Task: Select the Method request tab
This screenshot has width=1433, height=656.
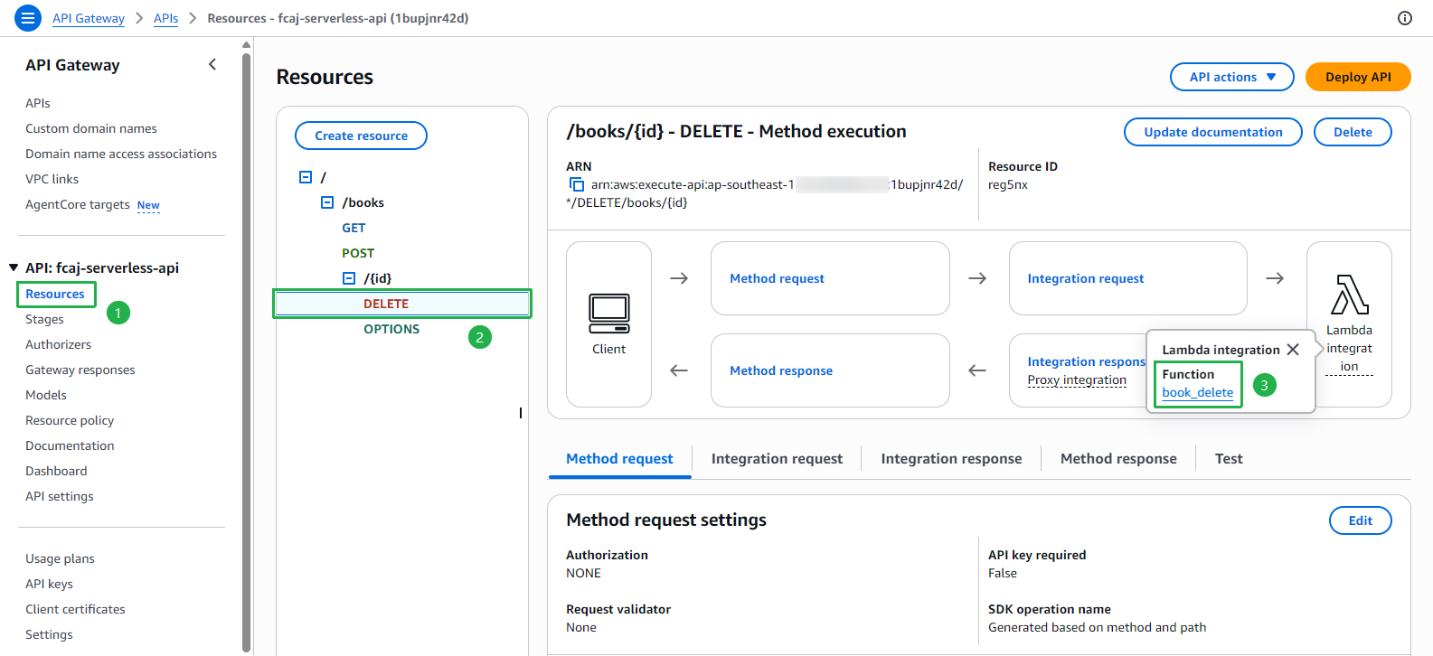Action: pos(619,459)
